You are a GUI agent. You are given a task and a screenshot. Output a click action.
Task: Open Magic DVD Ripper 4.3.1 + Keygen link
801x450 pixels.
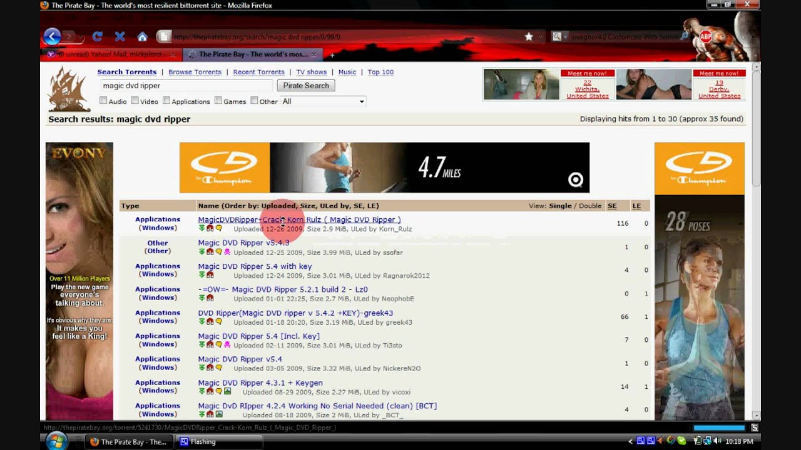tap(260, 382)
